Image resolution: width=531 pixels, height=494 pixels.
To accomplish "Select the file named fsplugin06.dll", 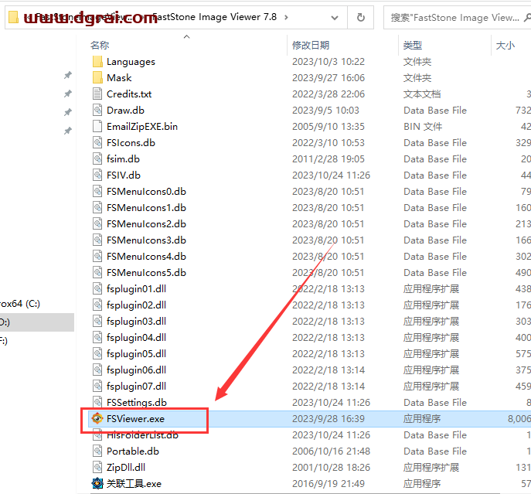I will point(136,370).
